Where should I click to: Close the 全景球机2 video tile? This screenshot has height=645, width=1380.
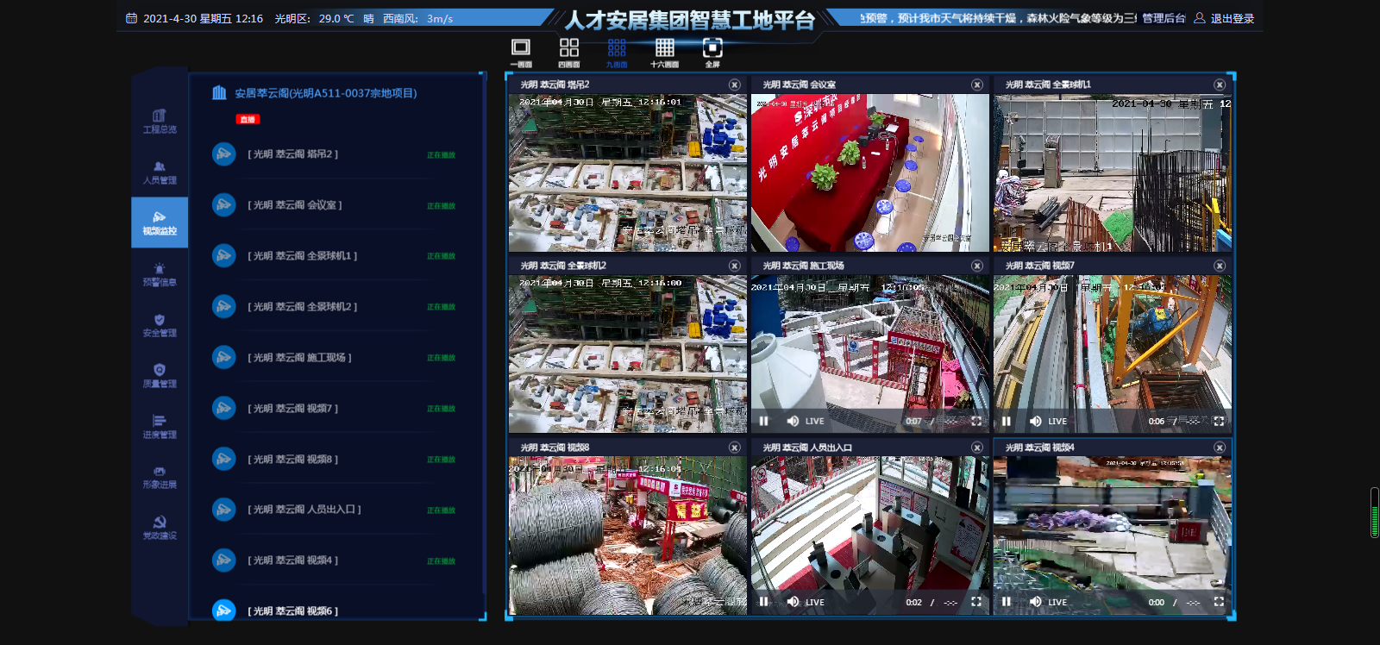pyautogui.click(x=734, y=266)
